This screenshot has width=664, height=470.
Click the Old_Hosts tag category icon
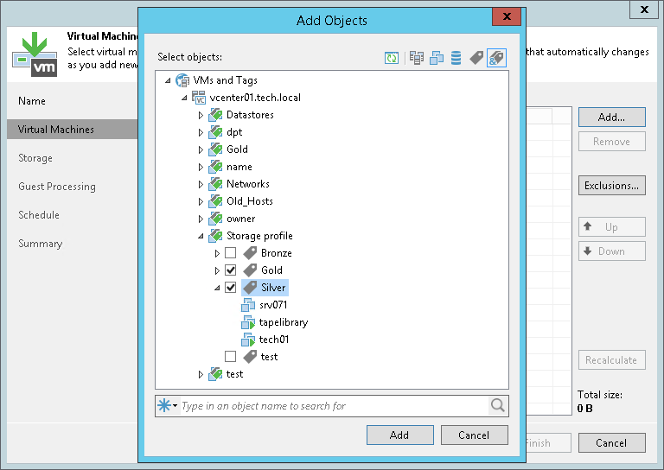point(215,201)
